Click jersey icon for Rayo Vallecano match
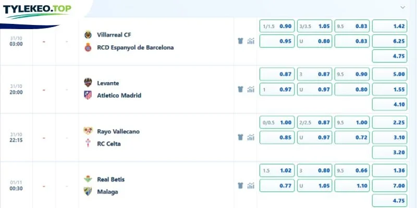Image resolution: width=417 pixels, height=208 pixels. pyautogui.click(x=240, y=137)
